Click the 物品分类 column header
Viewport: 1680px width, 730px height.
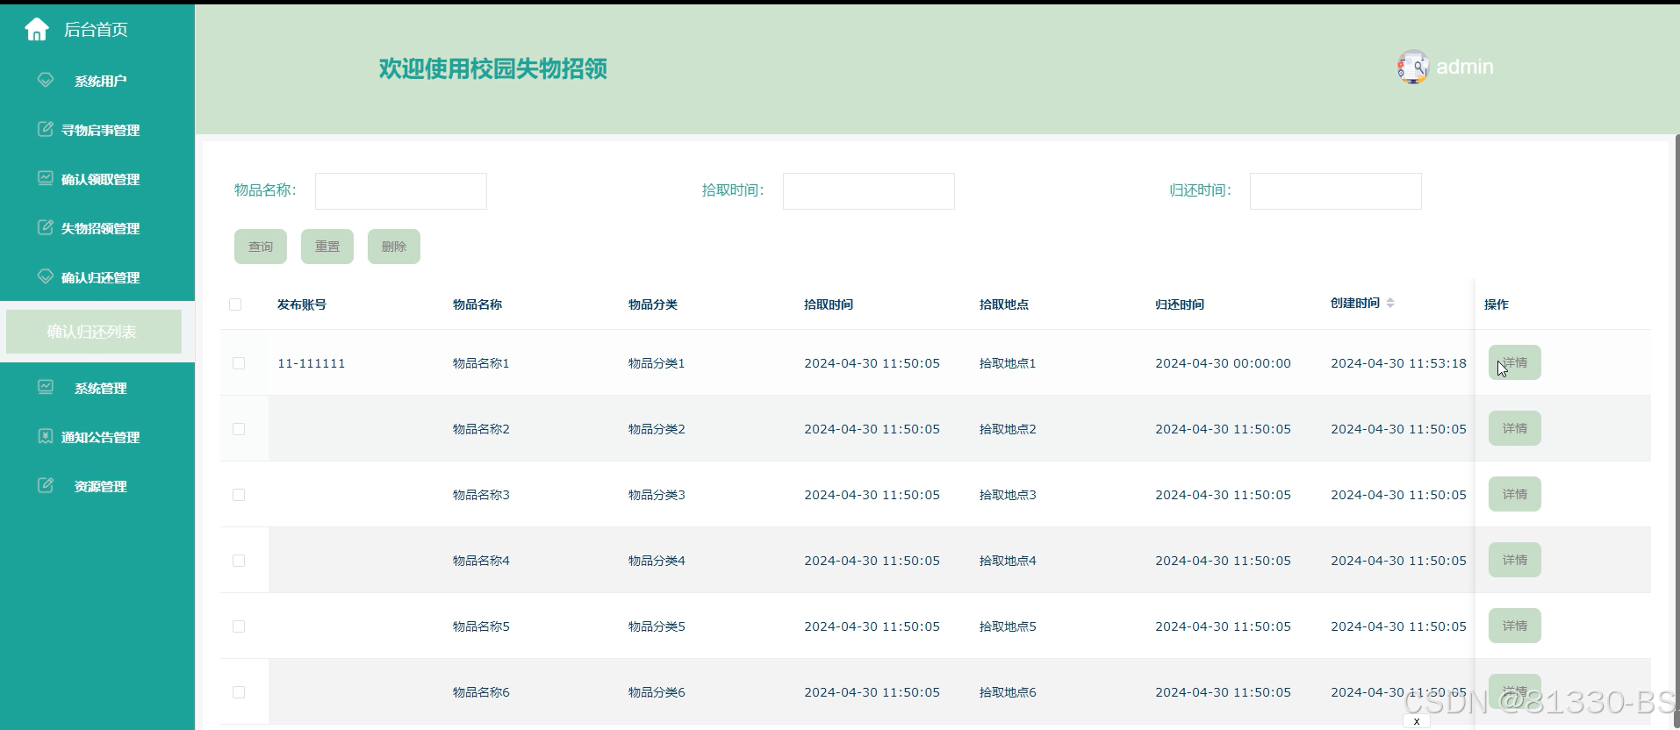tap(653, 304)
